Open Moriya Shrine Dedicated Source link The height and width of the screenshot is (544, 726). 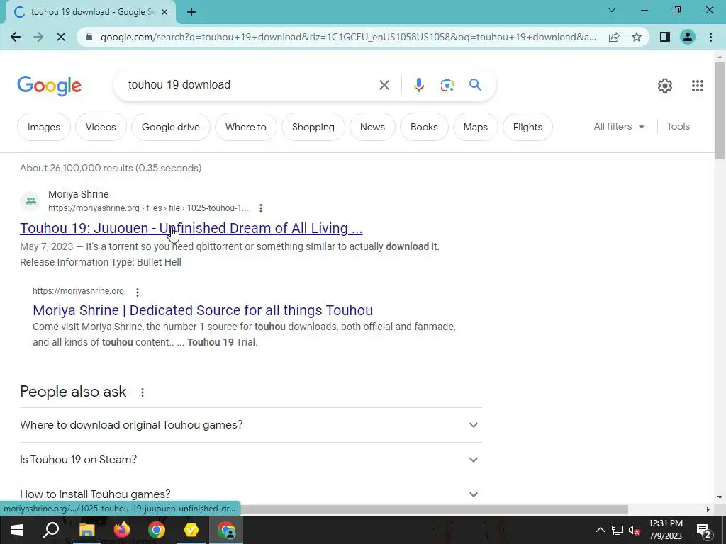202,310
